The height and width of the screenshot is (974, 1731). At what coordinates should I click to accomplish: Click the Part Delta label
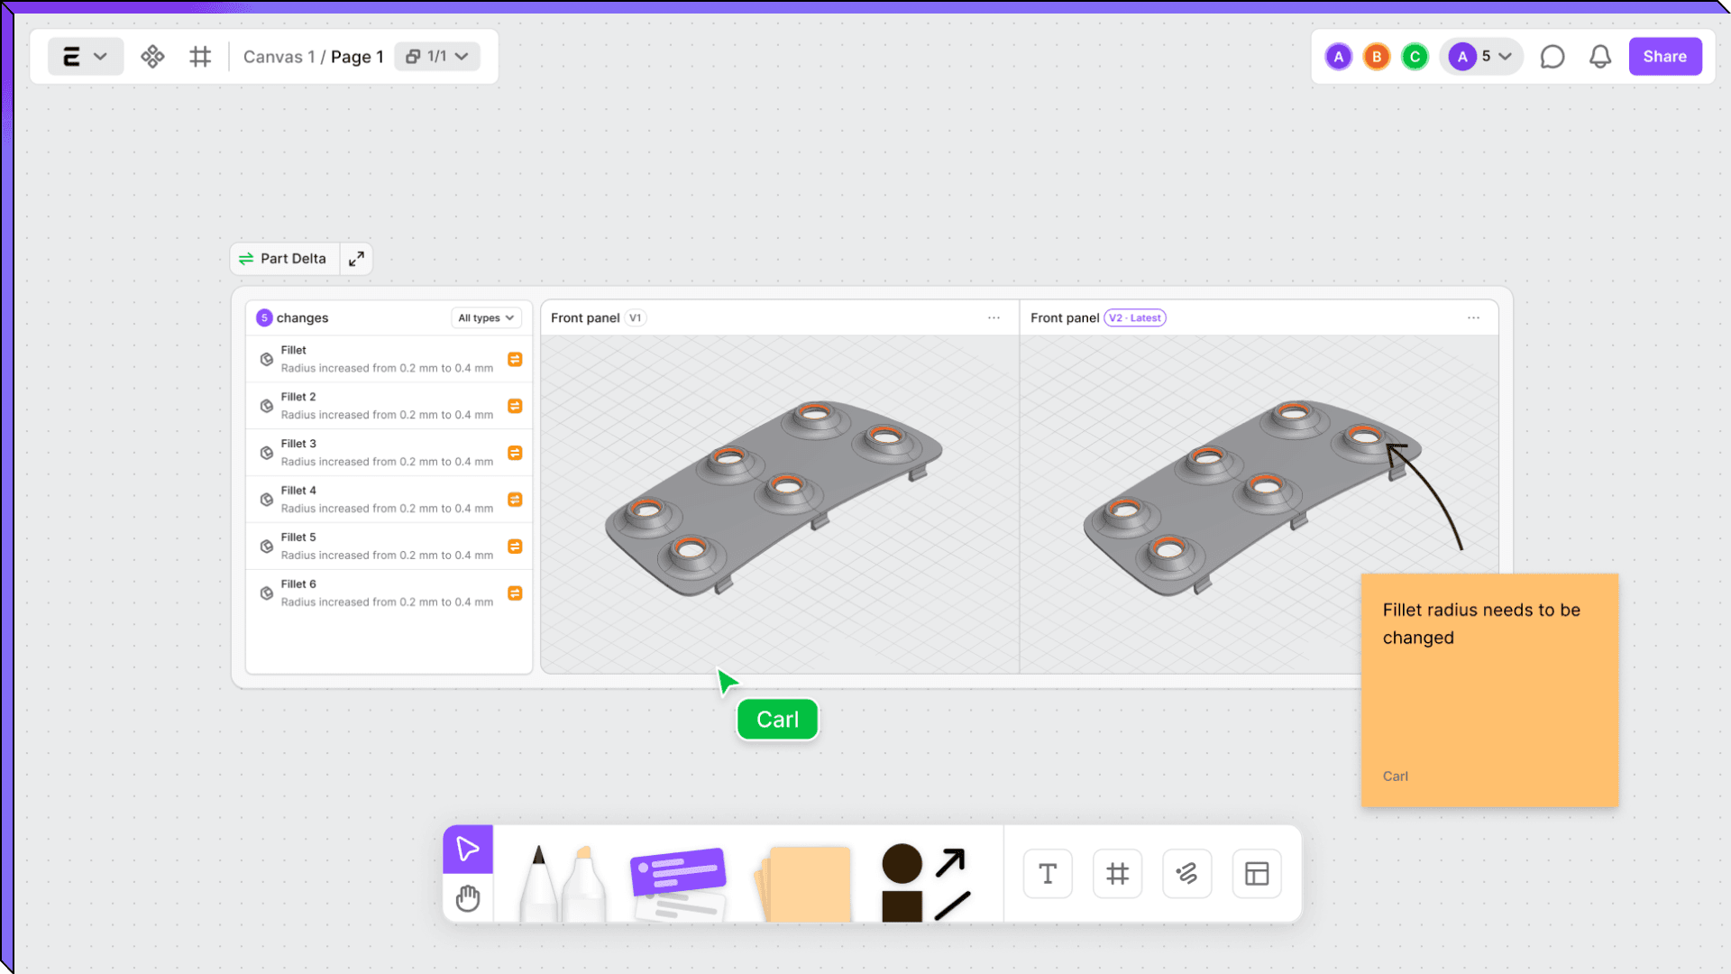(284, 259)
